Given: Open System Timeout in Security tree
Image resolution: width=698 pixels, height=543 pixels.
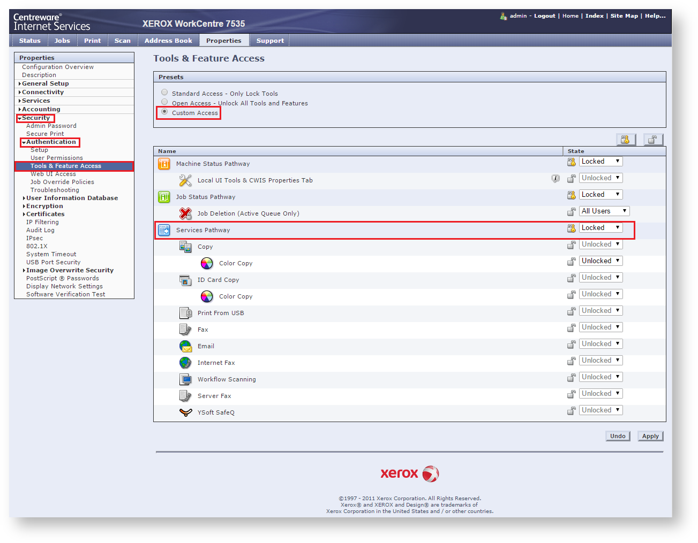Looking at the screenshot, I should (51, 254).
